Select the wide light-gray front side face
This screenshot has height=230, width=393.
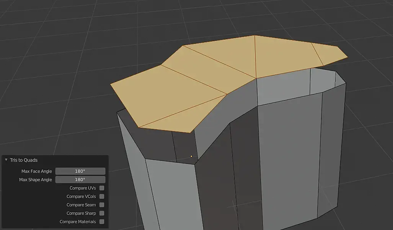click(288, 160)
